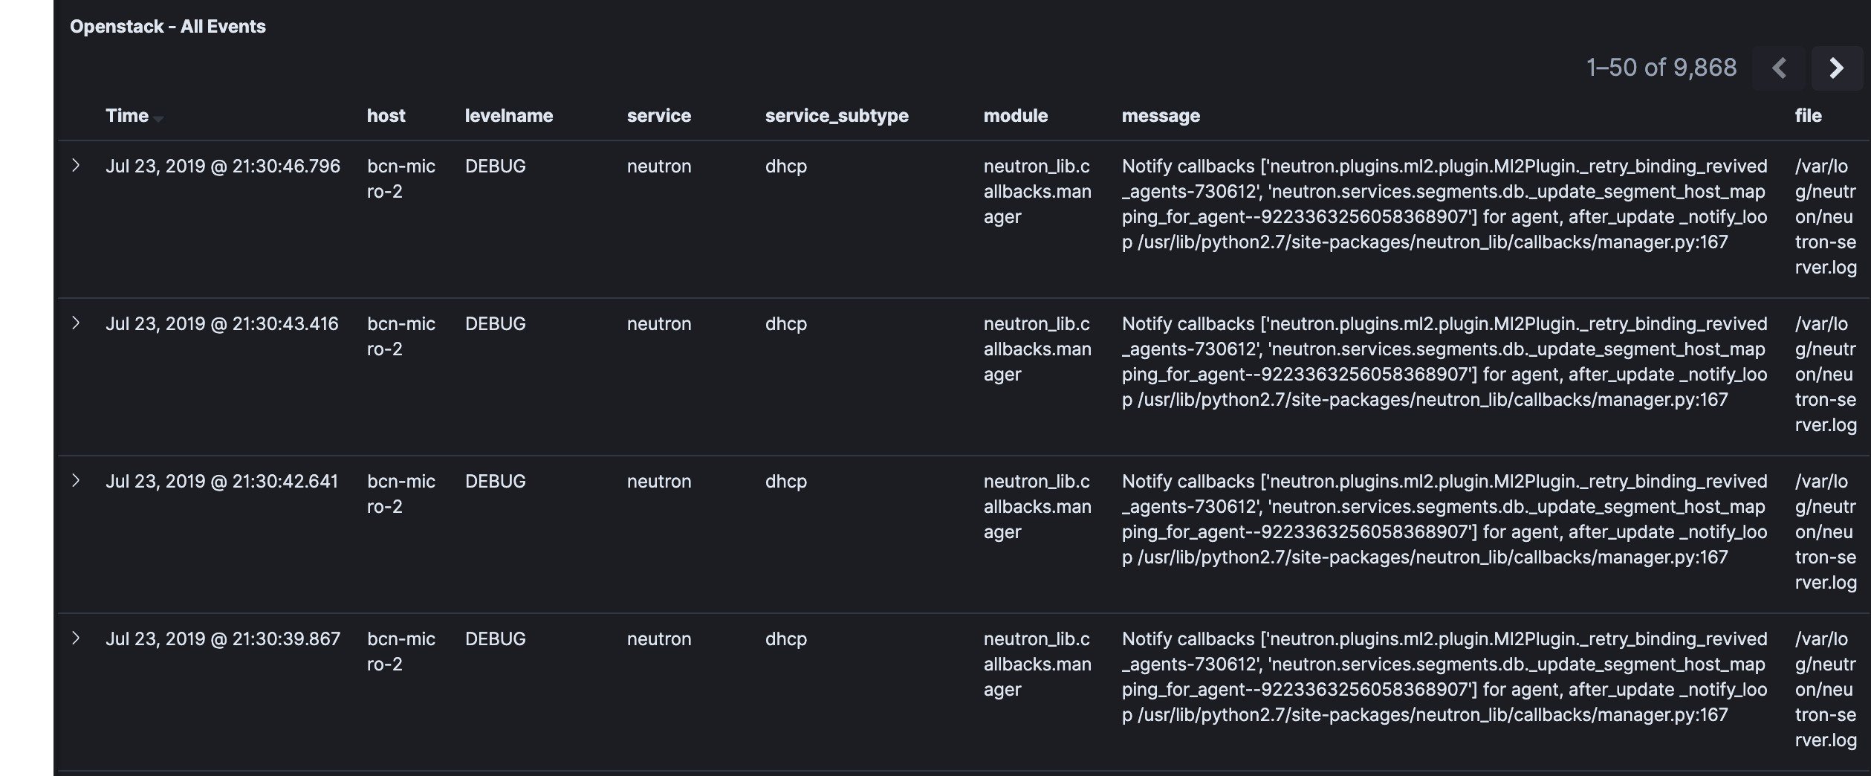This screenshot has width=1871, height=776.
Task: Go to next page of events
Action: 1837,68
